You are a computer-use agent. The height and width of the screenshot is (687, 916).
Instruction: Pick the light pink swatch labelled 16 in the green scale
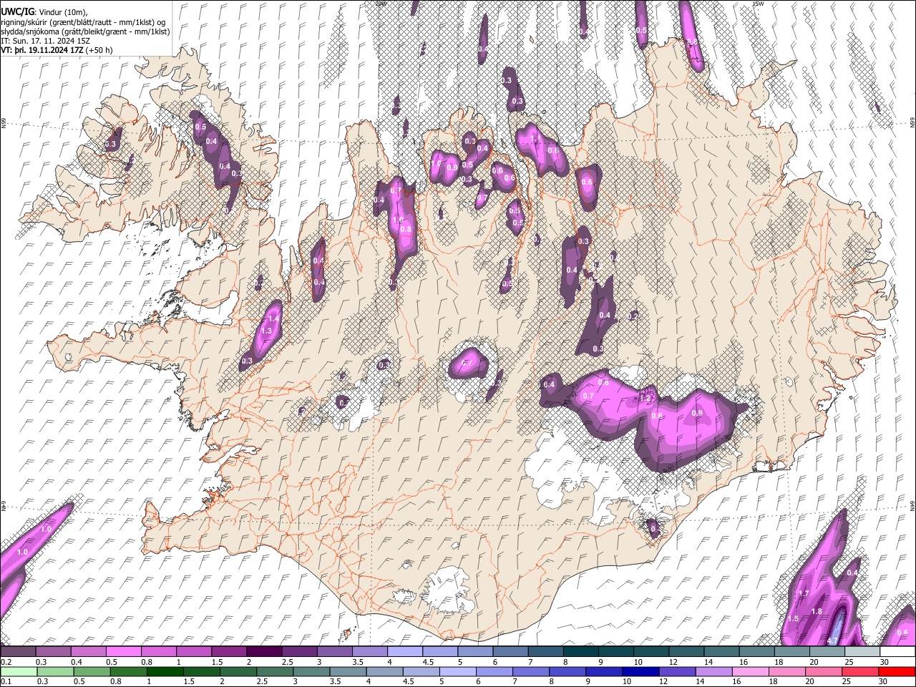[751, 671]
